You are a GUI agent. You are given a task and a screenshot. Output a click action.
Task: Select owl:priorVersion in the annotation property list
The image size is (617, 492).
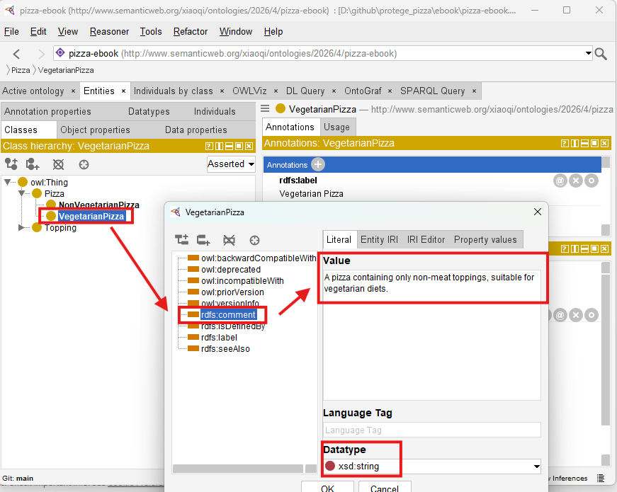[x=232, y=292]
